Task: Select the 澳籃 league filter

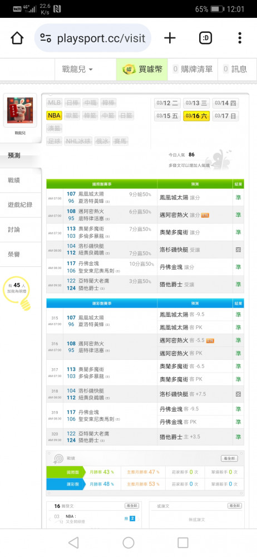Action: (x=55, y=128)
